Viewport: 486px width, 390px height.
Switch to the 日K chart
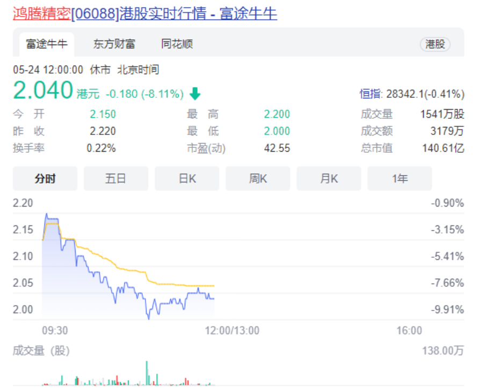(187, 179)
